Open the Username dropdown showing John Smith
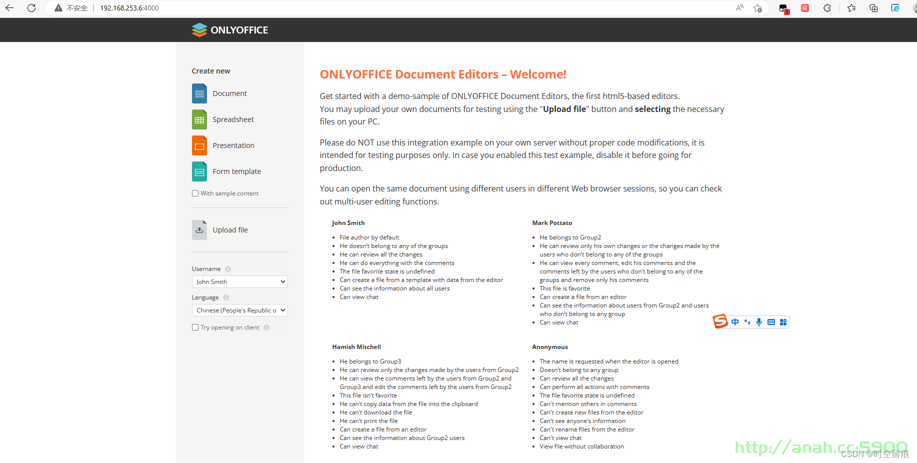The height and width of the screenshot is (463, 917). click(240, 282)
